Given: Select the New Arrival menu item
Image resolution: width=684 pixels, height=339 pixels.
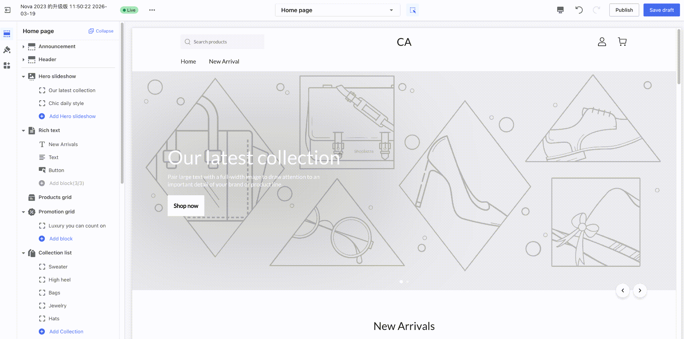Looking at the screenshot, I should click(224, 62).
